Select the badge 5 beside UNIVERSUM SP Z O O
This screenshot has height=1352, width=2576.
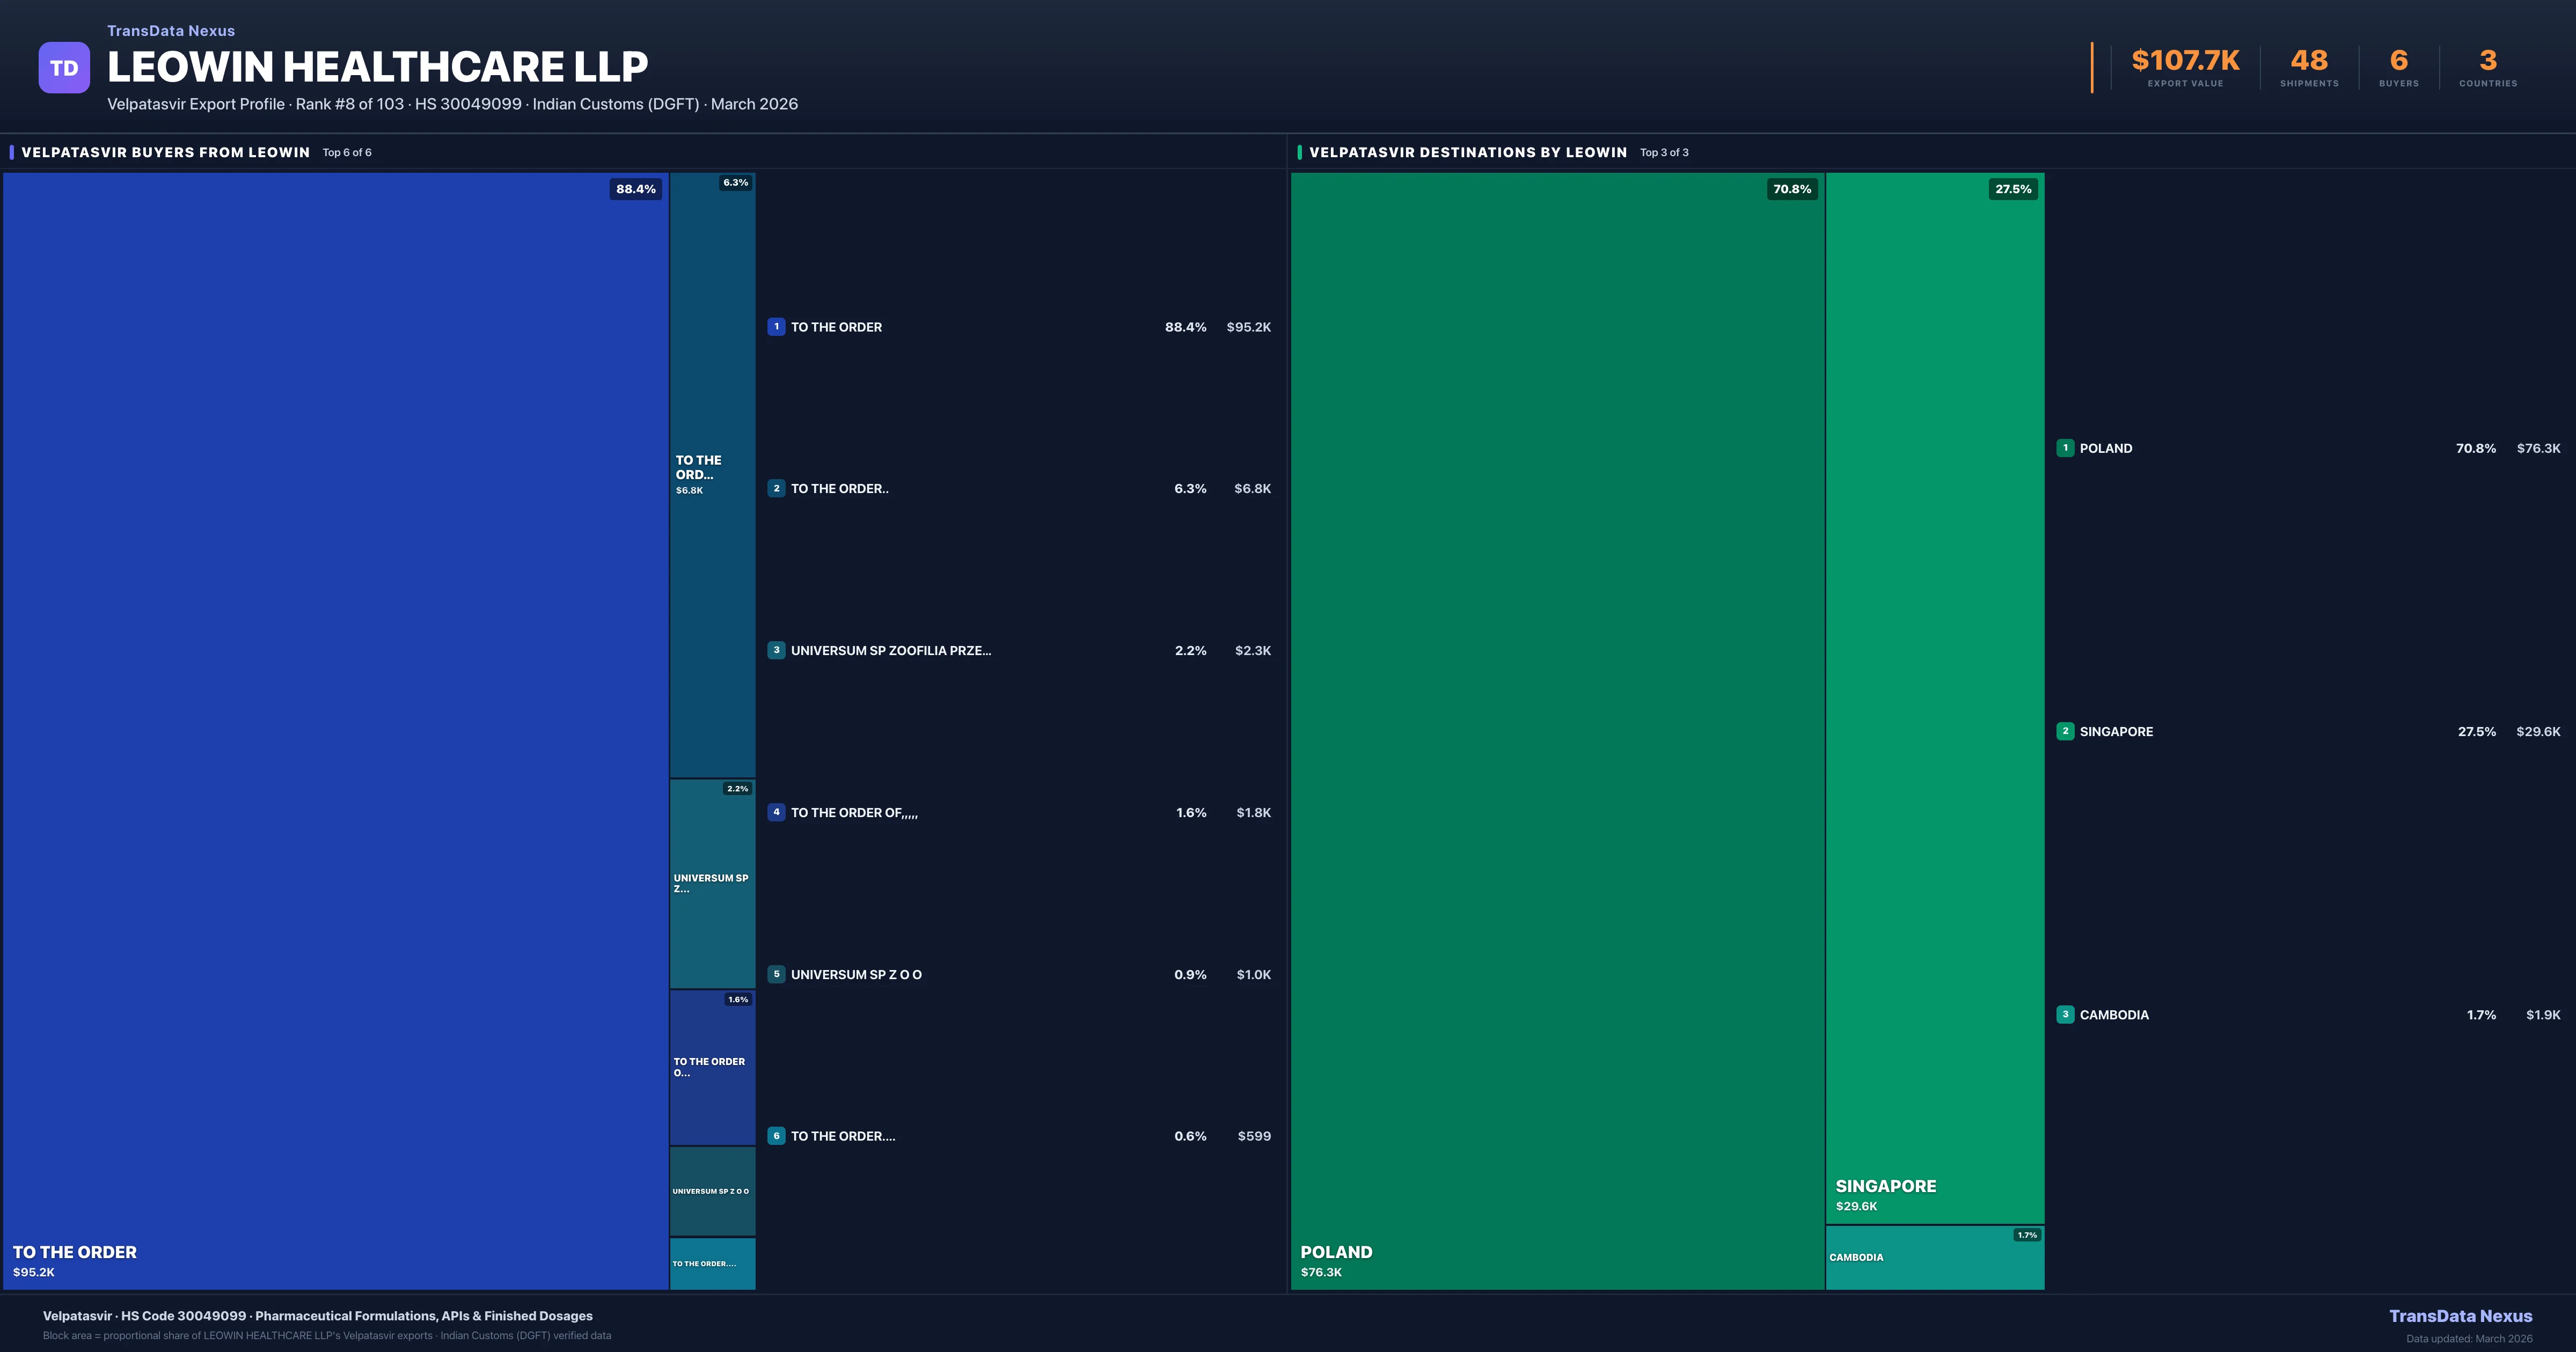point(777,973)
